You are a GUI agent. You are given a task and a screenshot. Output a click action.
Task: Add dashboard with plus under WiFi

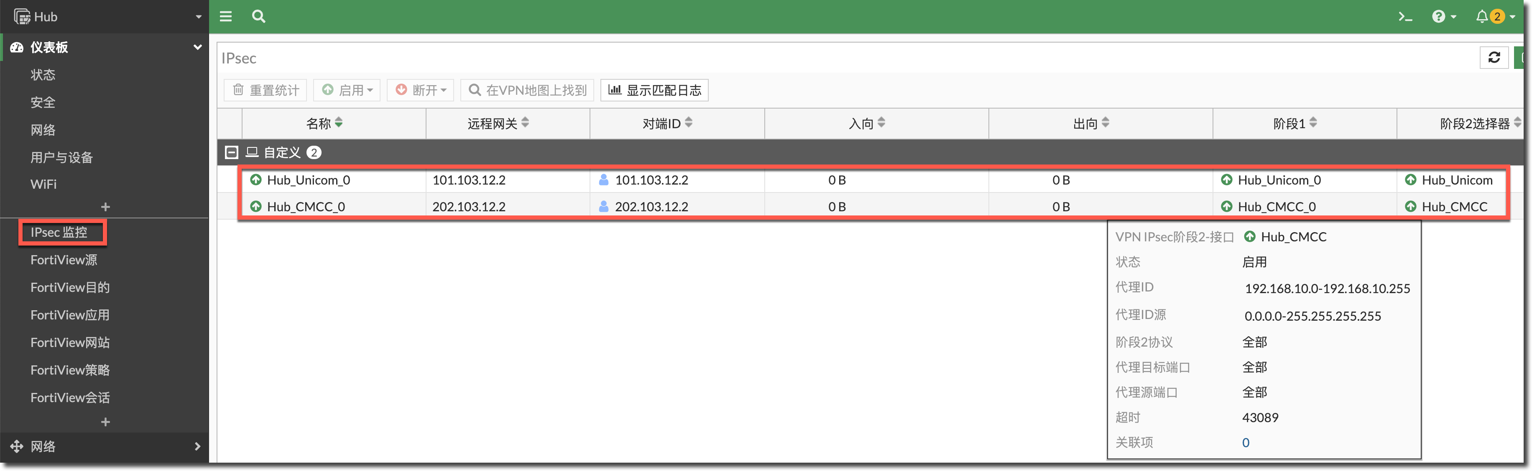click(x=105, y=207)
